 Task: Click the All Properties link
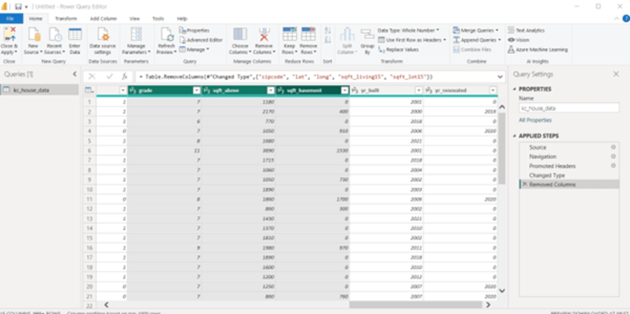coord(535,120)
